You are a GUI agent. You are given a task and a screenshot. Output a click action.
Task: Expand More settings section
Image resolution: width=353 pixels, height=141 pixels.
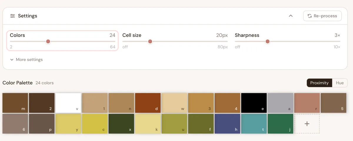(26, 60)
